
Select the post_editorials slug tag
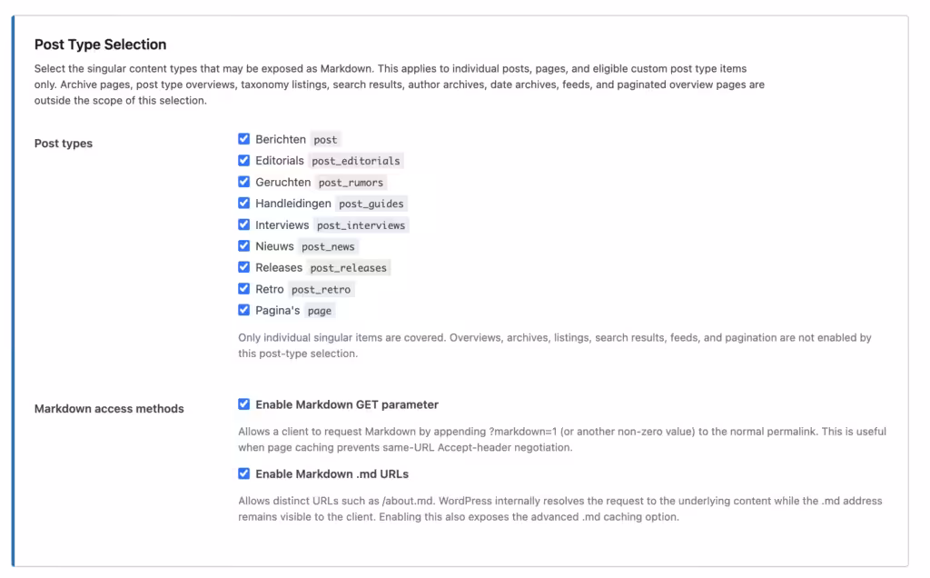coord(356,161)
